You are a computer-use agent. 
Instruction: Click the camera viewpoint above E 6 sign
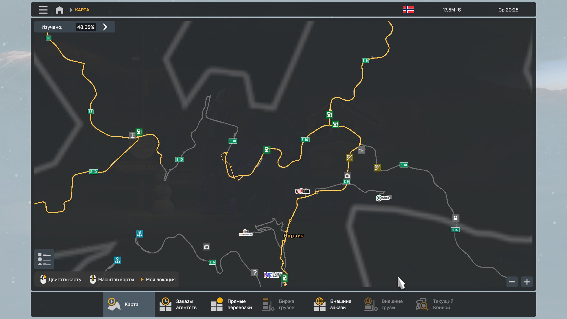347,176
